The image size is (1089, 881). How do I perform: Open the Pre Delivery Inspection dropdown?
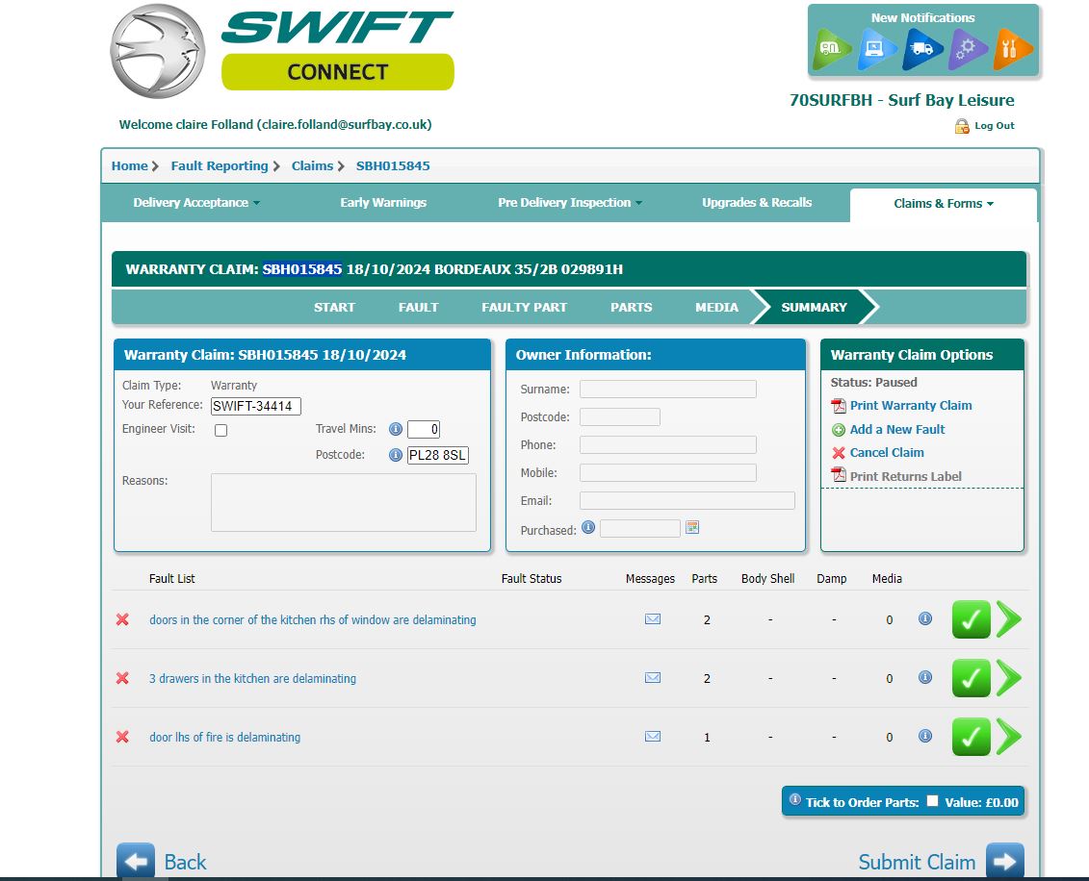coord(570,203)
